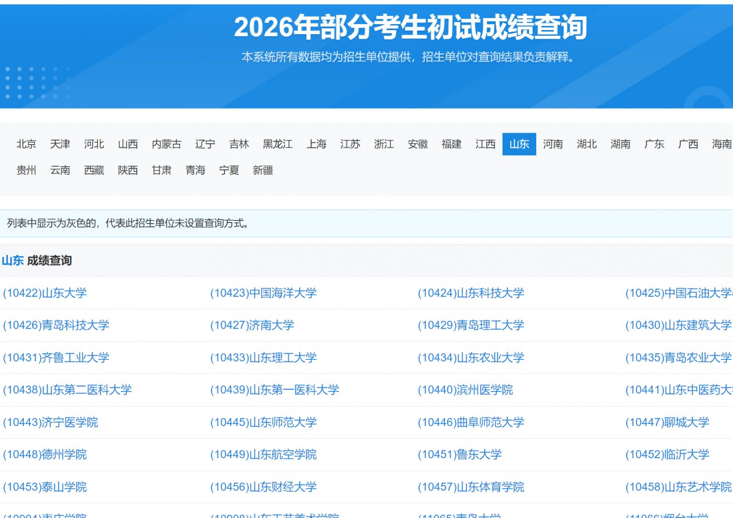Open (10433)山东理工大学 link
The height and width of the screenshot is (518, 733).
[x=263, y=358]
